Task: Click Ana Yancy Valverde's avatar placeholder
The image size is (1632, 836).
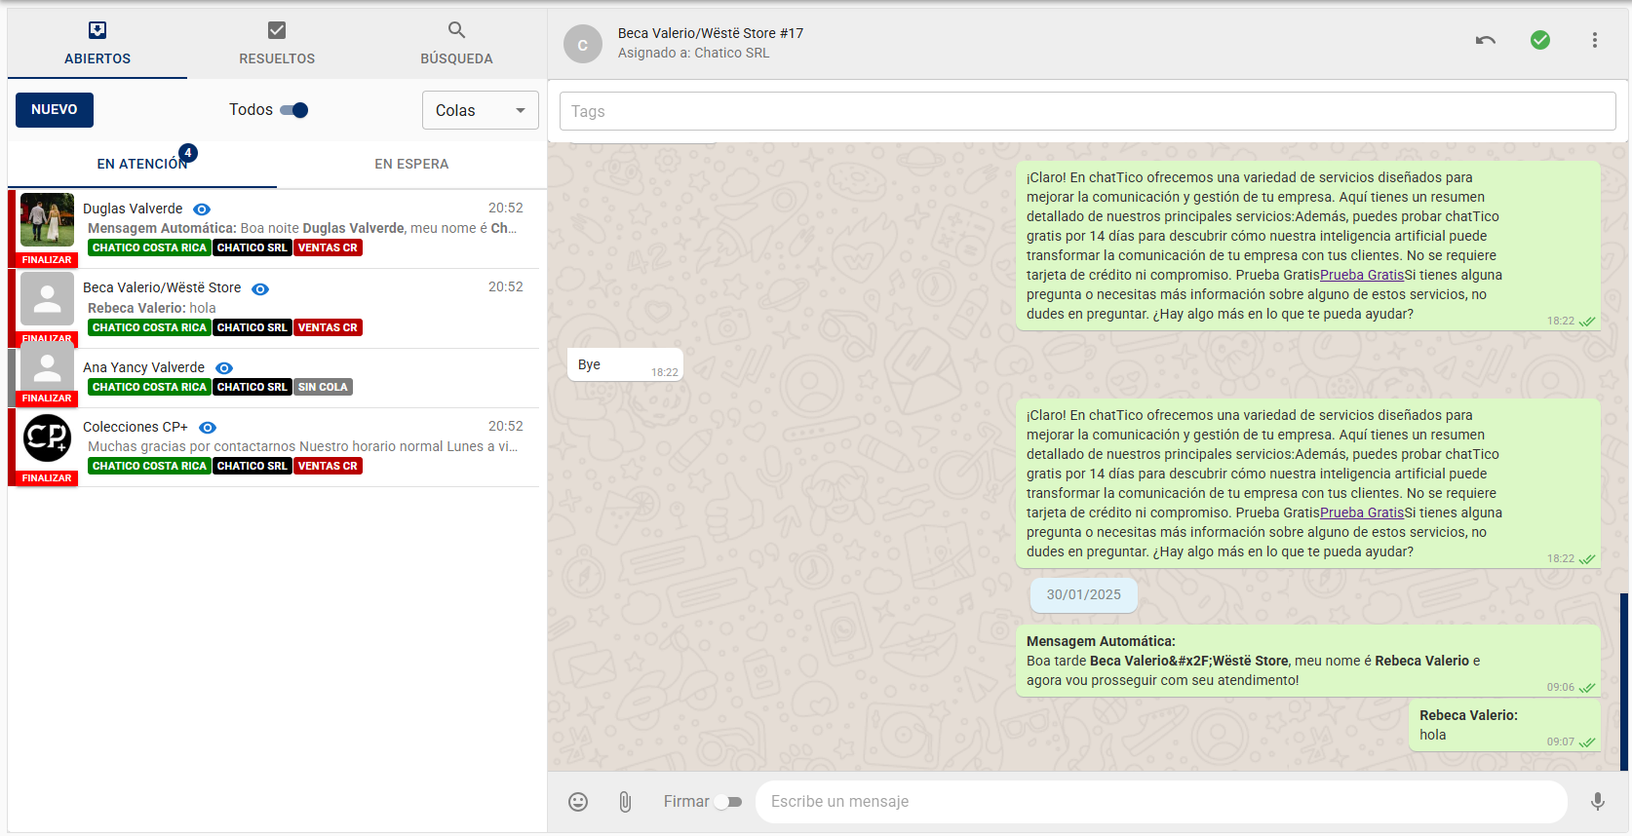Action: click(47, 368)
